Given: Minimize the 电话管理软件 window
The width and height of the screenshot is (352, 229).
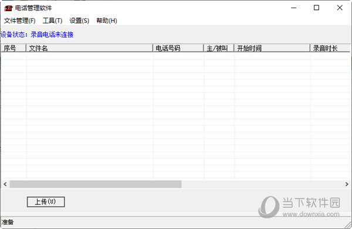Looking at the screenshot, I should click(x=294, y=8).
